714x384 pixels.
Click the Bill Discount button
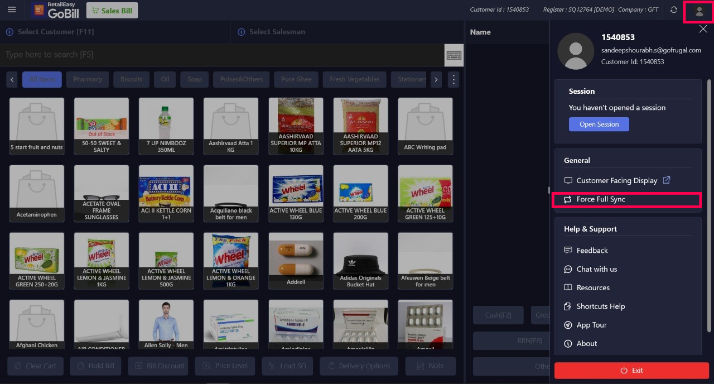pos(159,366)
